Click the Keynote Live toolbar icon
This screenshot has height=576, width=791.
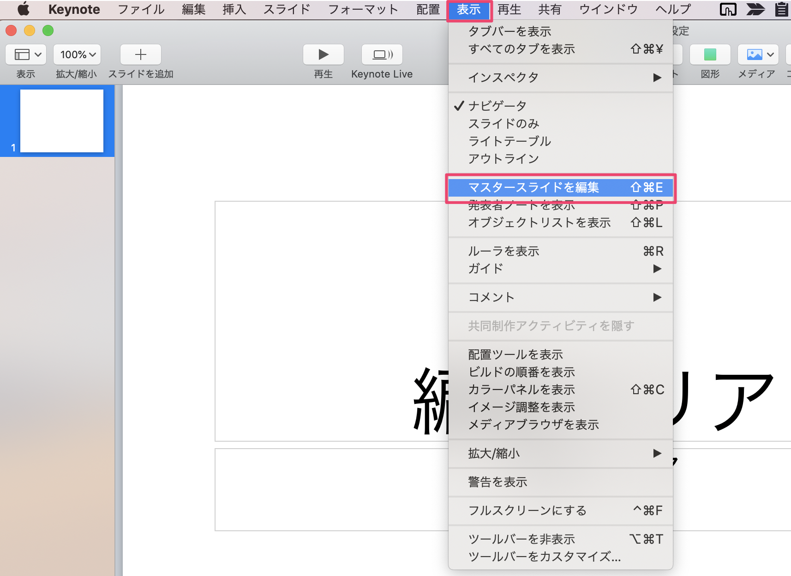382,55
